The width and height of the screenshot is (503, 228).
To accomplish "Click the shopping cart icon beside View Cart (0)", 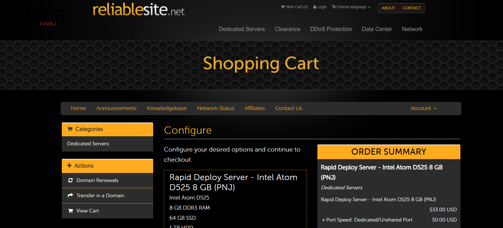I will point(283,7).
